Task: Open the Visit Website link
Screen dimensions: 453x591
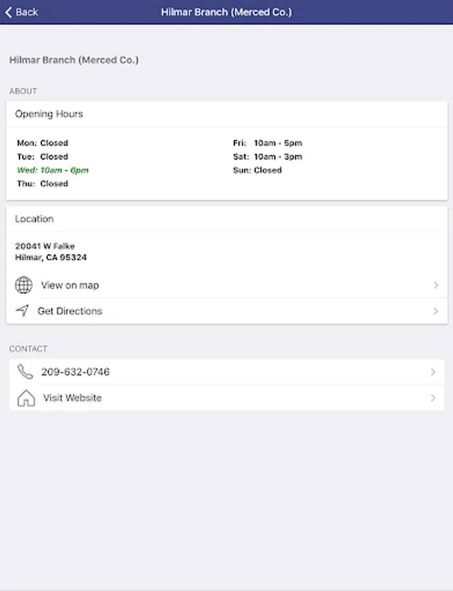Action: point(72,398)
